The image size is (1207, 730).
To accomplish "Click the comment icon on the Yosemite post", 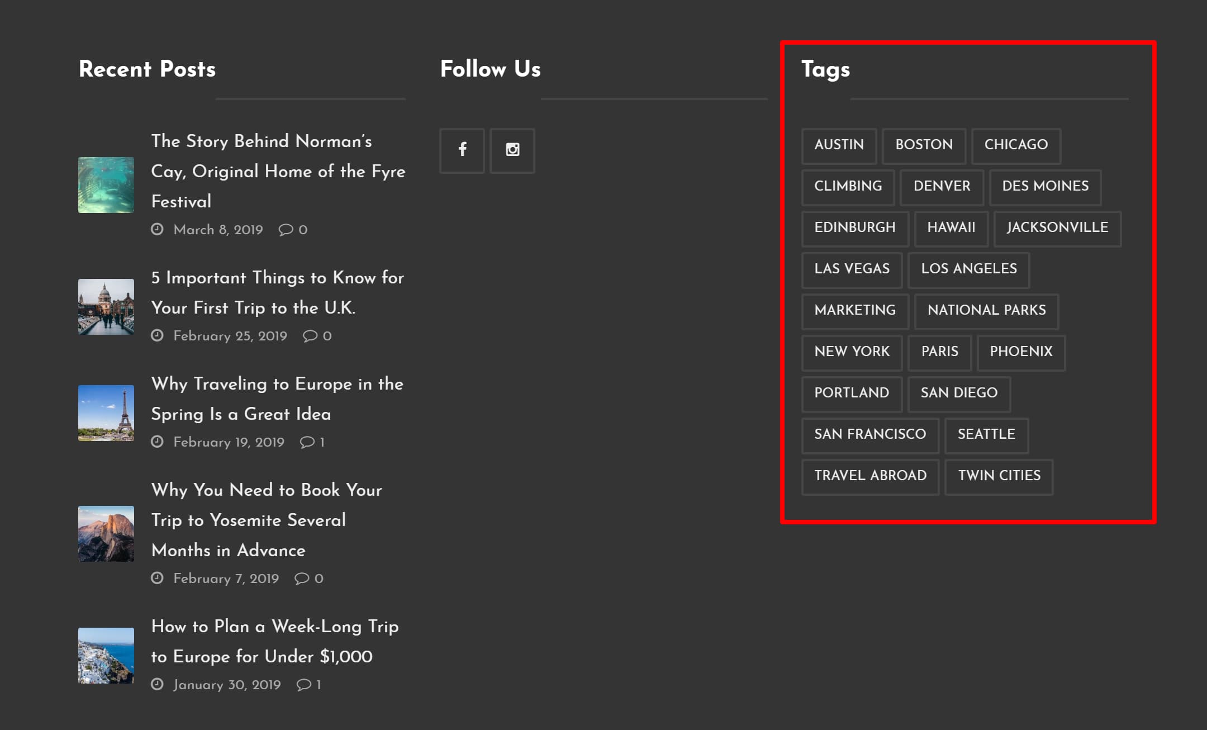I will 301,578.
